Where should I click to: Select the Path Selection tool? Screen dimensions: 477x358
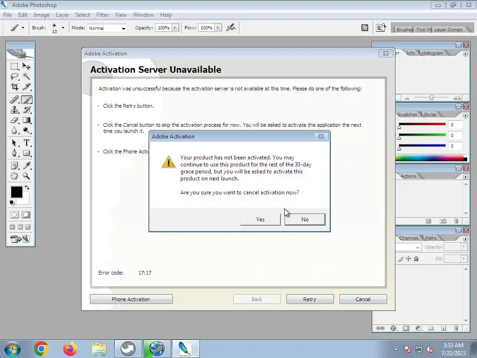(x=14, y=143)
